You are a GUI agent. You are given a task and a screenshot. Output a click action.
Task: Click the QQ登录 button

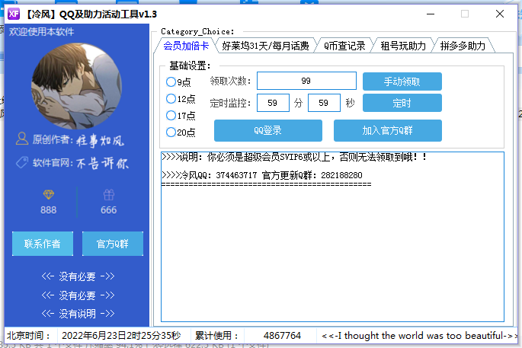tap(268, 130)
